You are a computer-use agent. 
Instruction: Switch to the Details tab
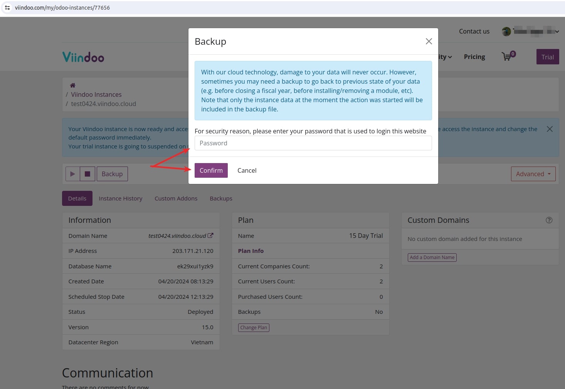coord(77,199)
